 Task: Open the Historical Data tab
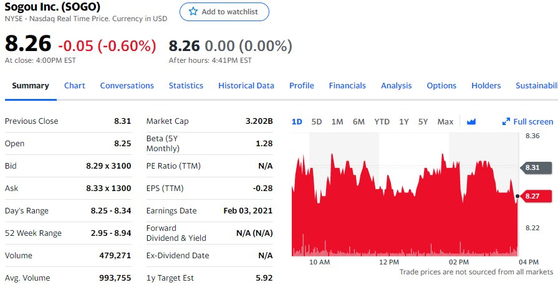pos(246,86)
